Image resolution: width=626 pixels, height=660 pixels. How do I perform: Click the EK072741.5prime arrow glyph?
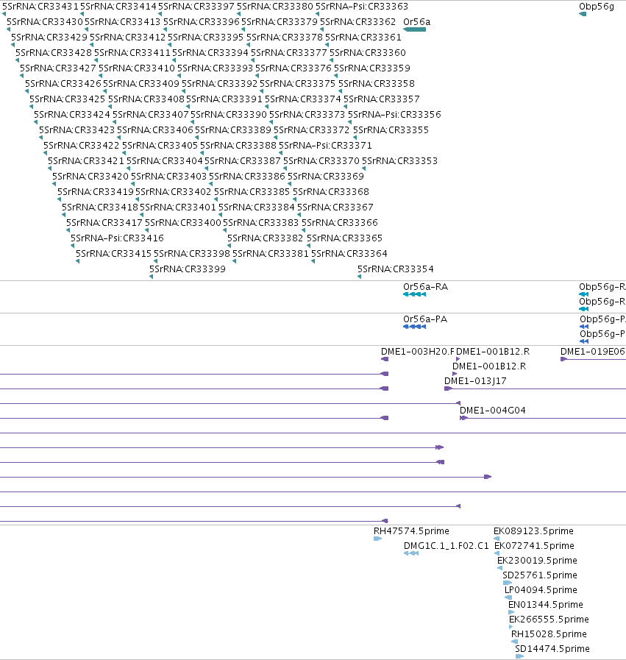[x=497, y=553]
